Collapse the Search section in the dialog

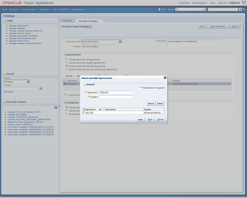(x=85, y=85)
